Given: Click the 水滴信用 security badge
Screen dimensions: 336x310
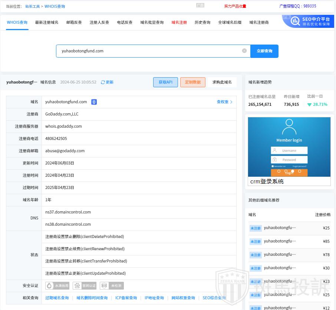Looking at the screenshot, I should (x=57, y=285).
